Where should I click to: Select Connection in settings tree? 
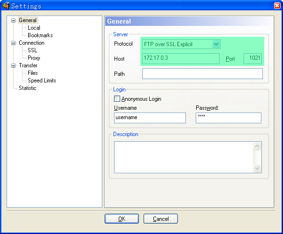[x=31, y=43]
